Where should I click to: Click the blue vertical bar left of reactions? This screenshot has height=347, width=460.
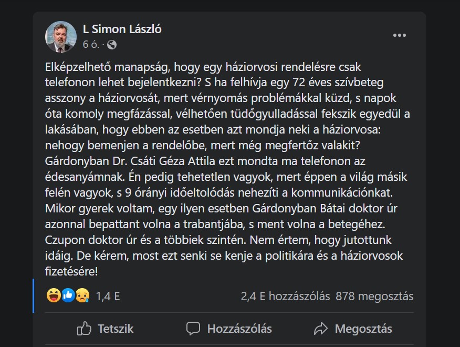click(34, 295)
